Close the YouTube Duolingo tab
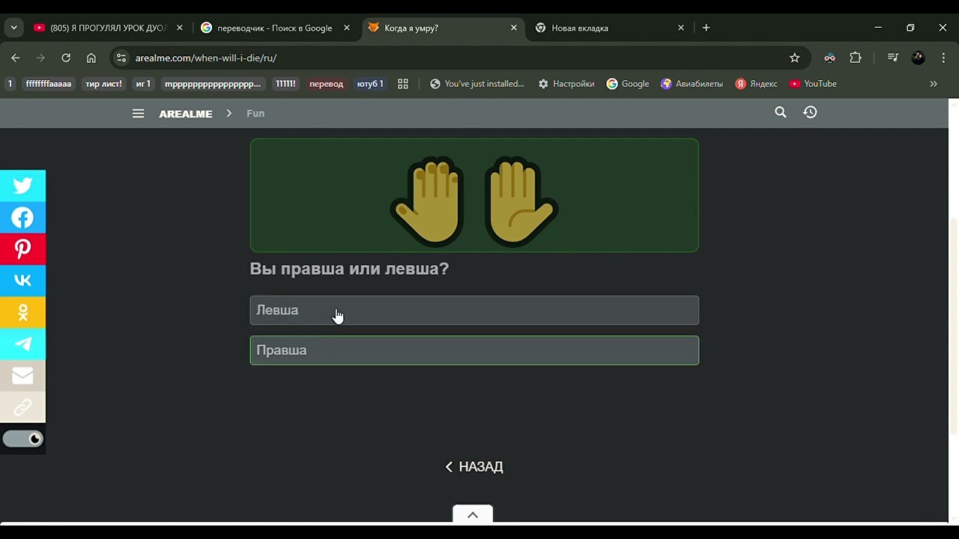This screenshot has width=959, height=539. coord(179,28)
